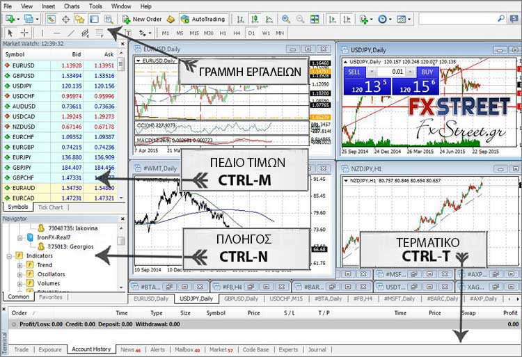Expand the Oscillators folder
Screen dimensions: 522x357
coord(20,274)
